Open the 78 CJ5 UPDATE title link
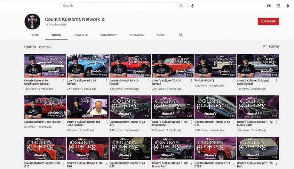Screen dimensions: 294x169 pos(204,81)
